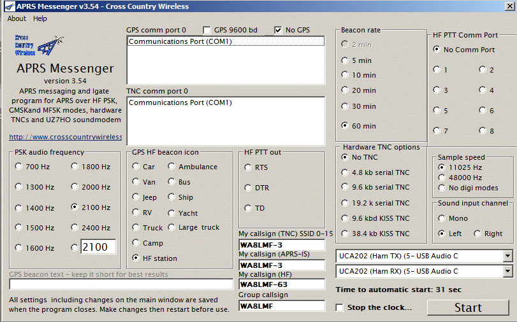Open the crosscountrywireless website link
This screenshot has height=322, width=517.
click(65, 137)
